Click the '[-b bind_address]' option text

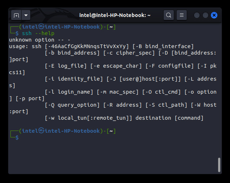pos(72,53)
